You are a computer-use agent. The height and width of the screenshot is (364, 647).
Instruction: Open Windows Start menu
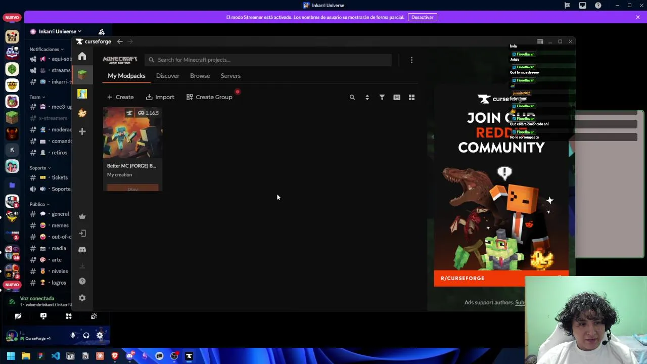pos(11,356)
